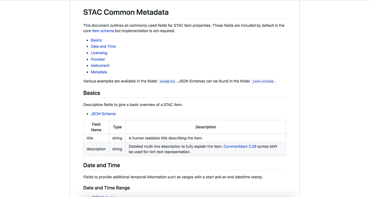Select the description field name cell

point(96,149)
